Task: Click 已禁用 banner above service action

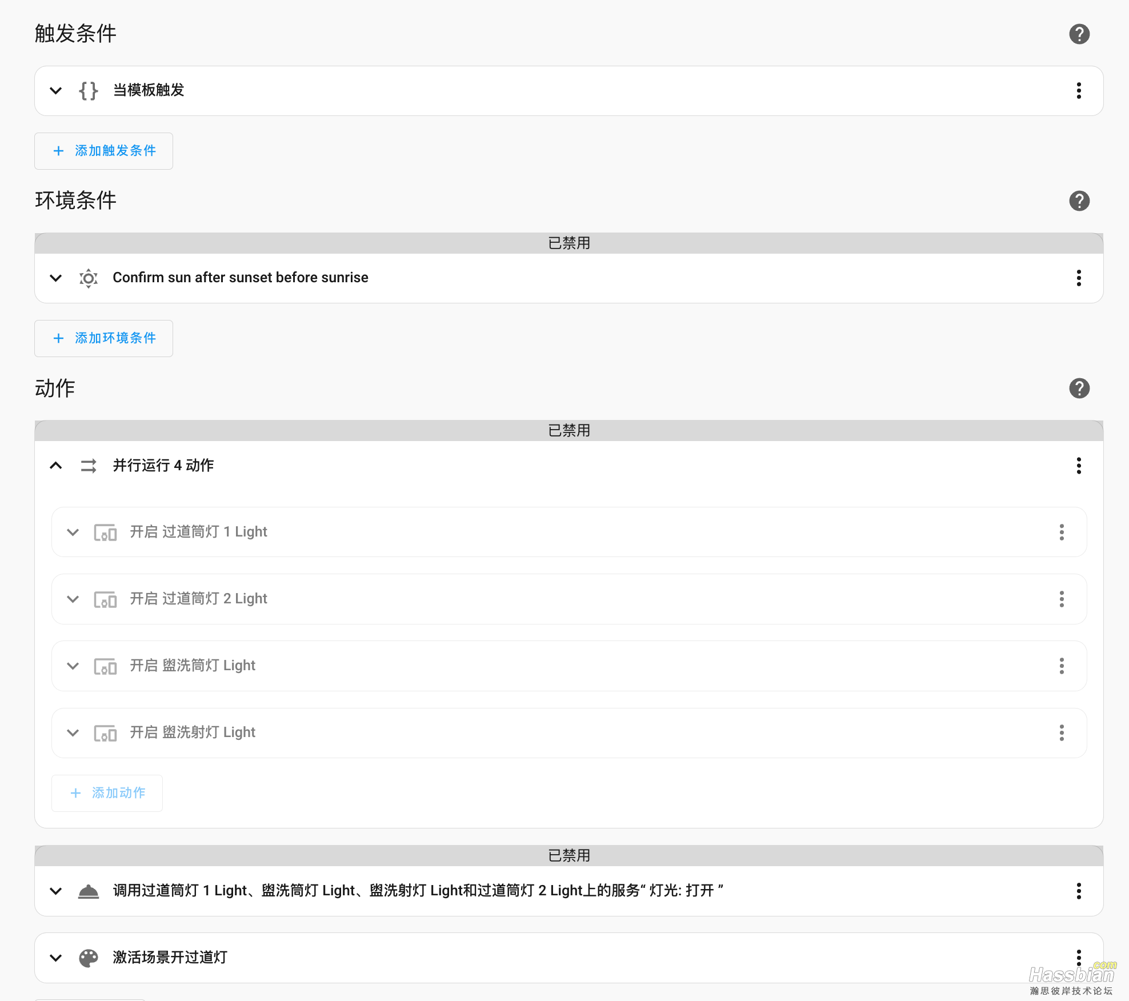Action: (x=569, y=856)
